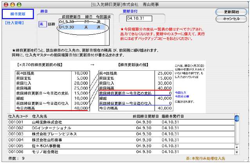Click the supplier list scrollbar thumb
250x164 pixels.
click(237, 119)
